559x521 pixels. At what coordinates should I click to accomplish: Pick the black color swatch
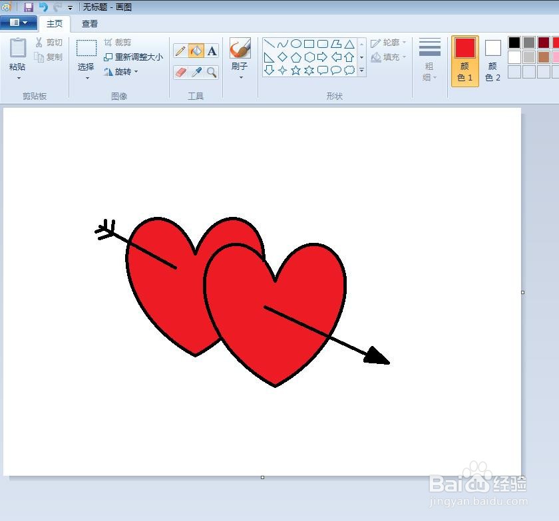coord(514,43)
